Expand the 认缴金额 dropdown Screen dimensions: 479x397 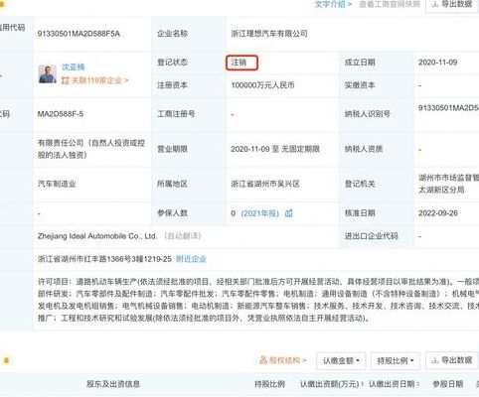coord(341,360)
